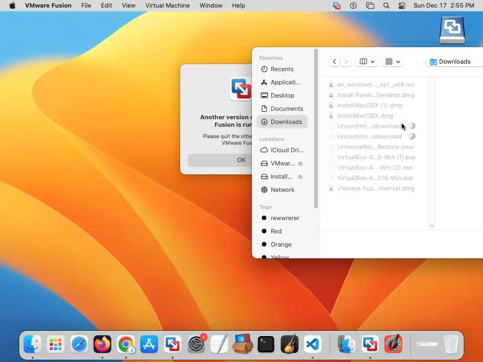The width and height of the screenshot is (483, 362).
Task: Open Control Center in the menu bar
Action: pyautogui.click(x=402, y=6)
